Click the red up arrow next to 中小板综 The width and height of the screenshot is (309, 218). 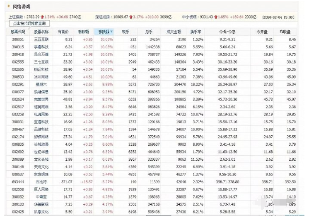coord(216,17)
